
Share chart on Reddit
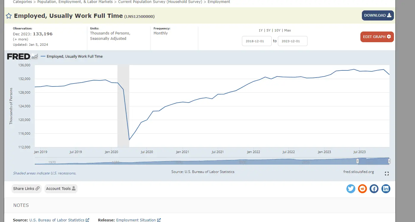(x=362, y=189)
